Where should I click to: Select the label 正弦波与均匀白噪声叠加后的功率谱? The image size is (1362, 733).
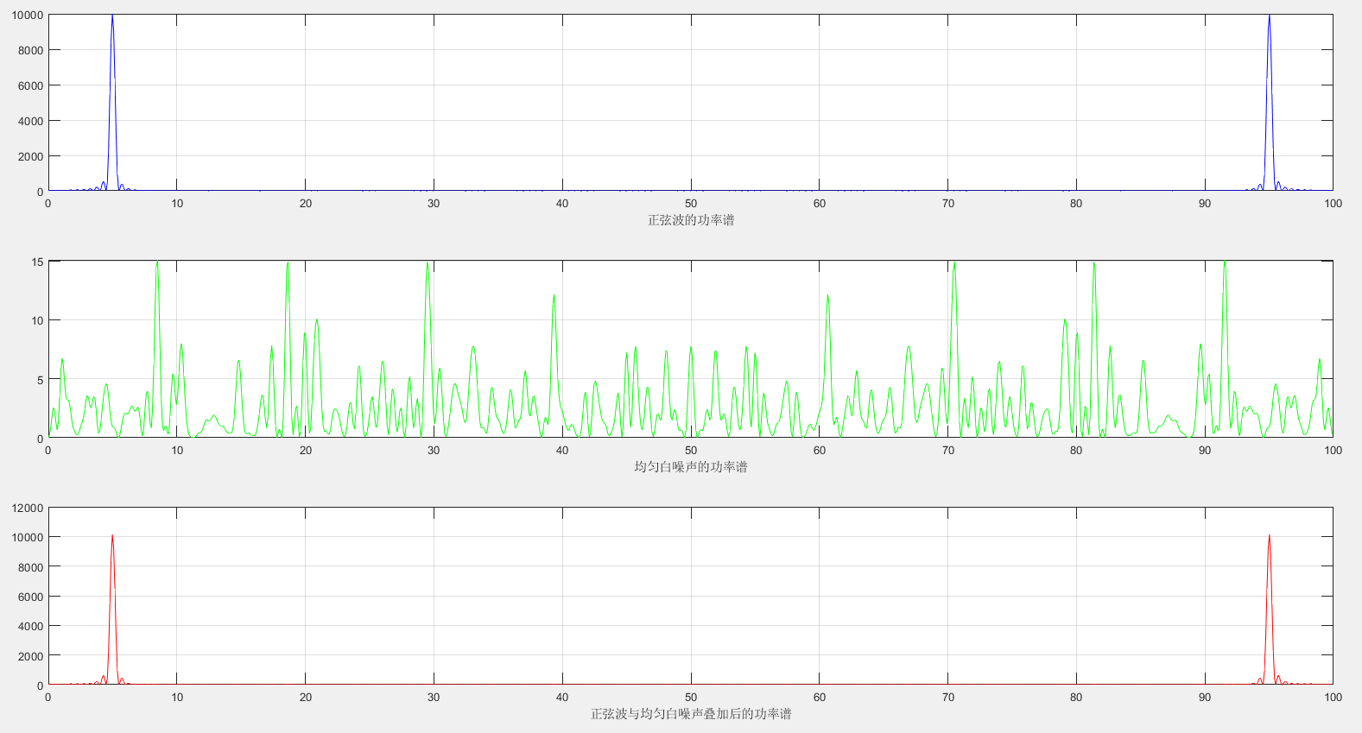(691, 714)
